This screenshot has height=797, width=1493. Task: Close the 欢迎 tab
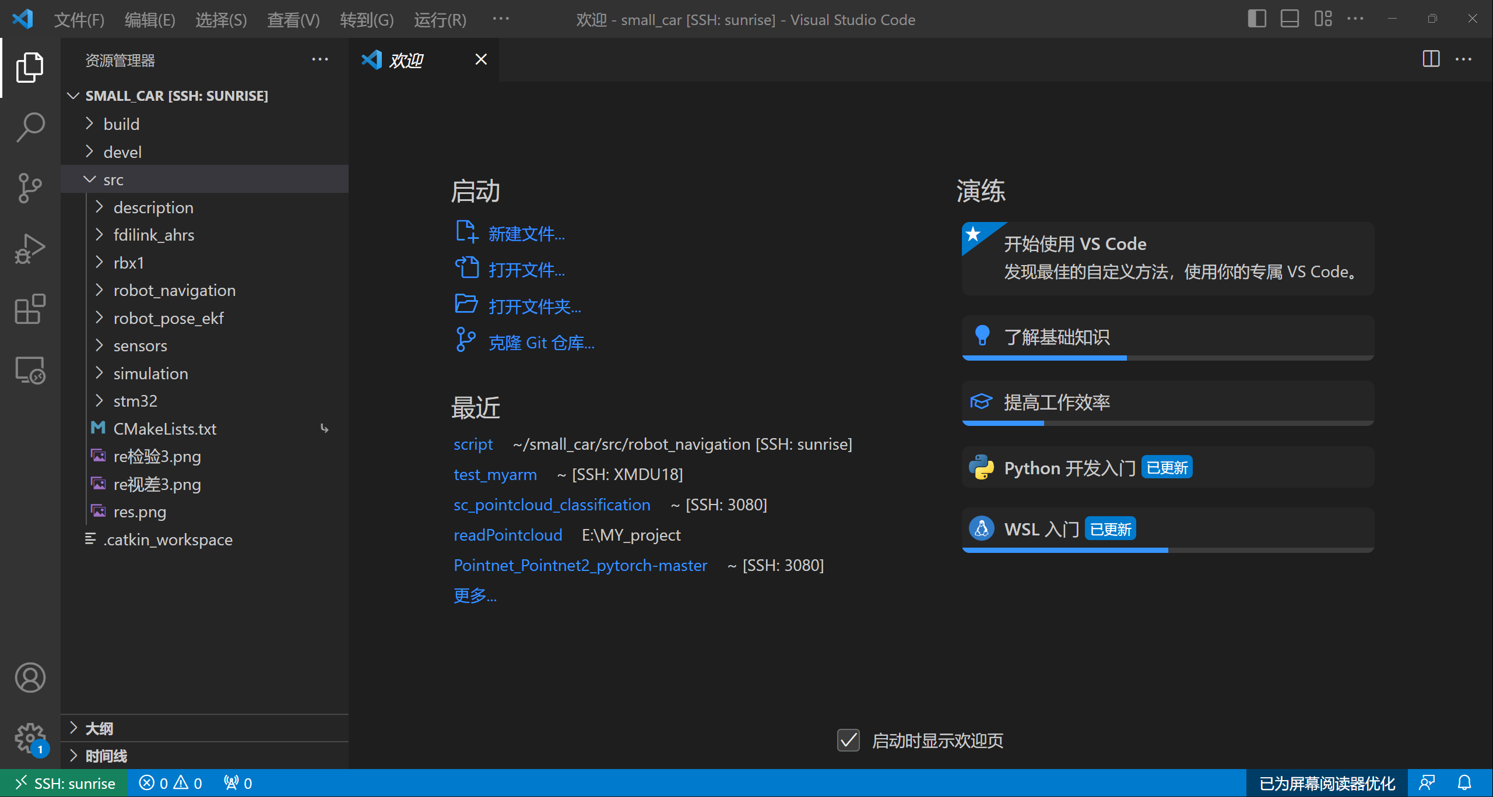point(481,59)
